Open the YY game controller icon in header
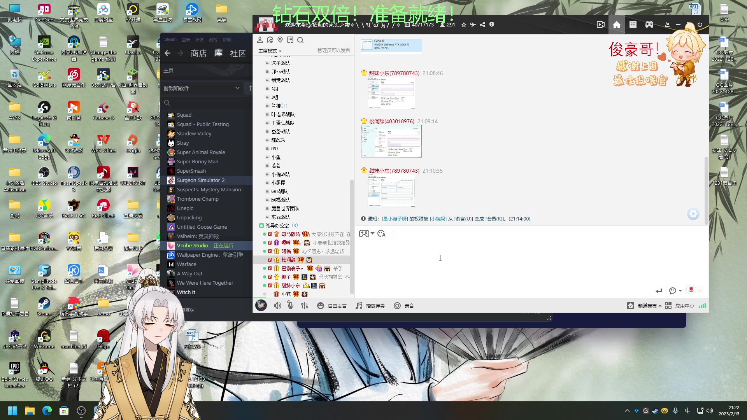 point(649,25)
